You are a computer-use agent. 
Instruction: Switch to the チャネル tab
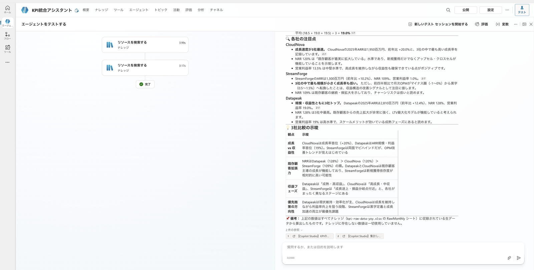[x=216, y=10]
